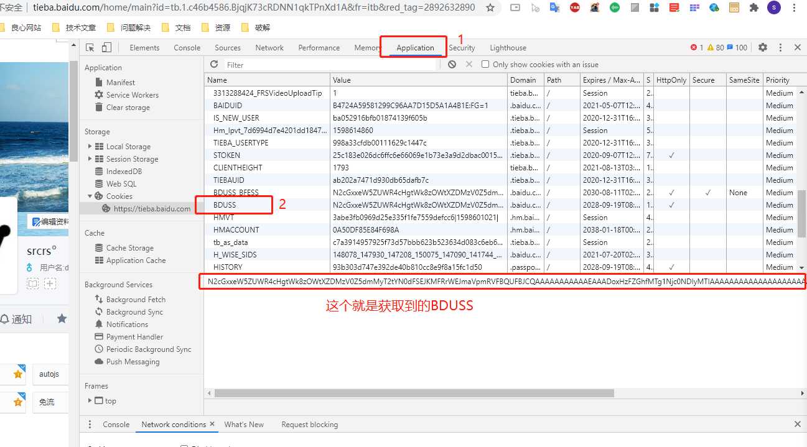
Task: Close the Network conditions drawer tab
Action: pos(212,424)
